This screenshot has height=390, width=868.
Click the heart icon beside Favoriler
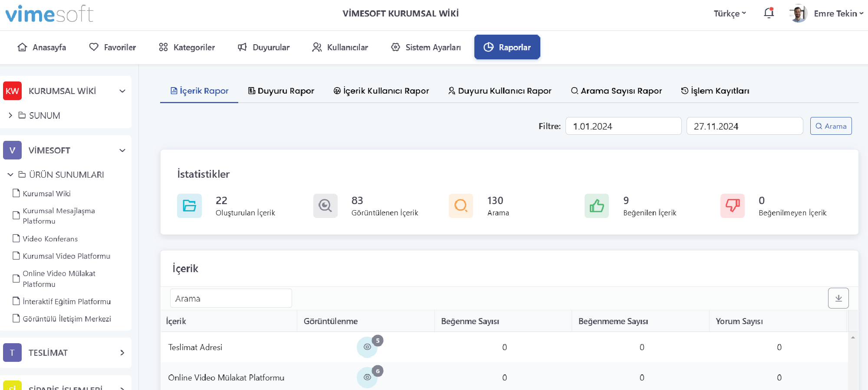coord(94,47)
